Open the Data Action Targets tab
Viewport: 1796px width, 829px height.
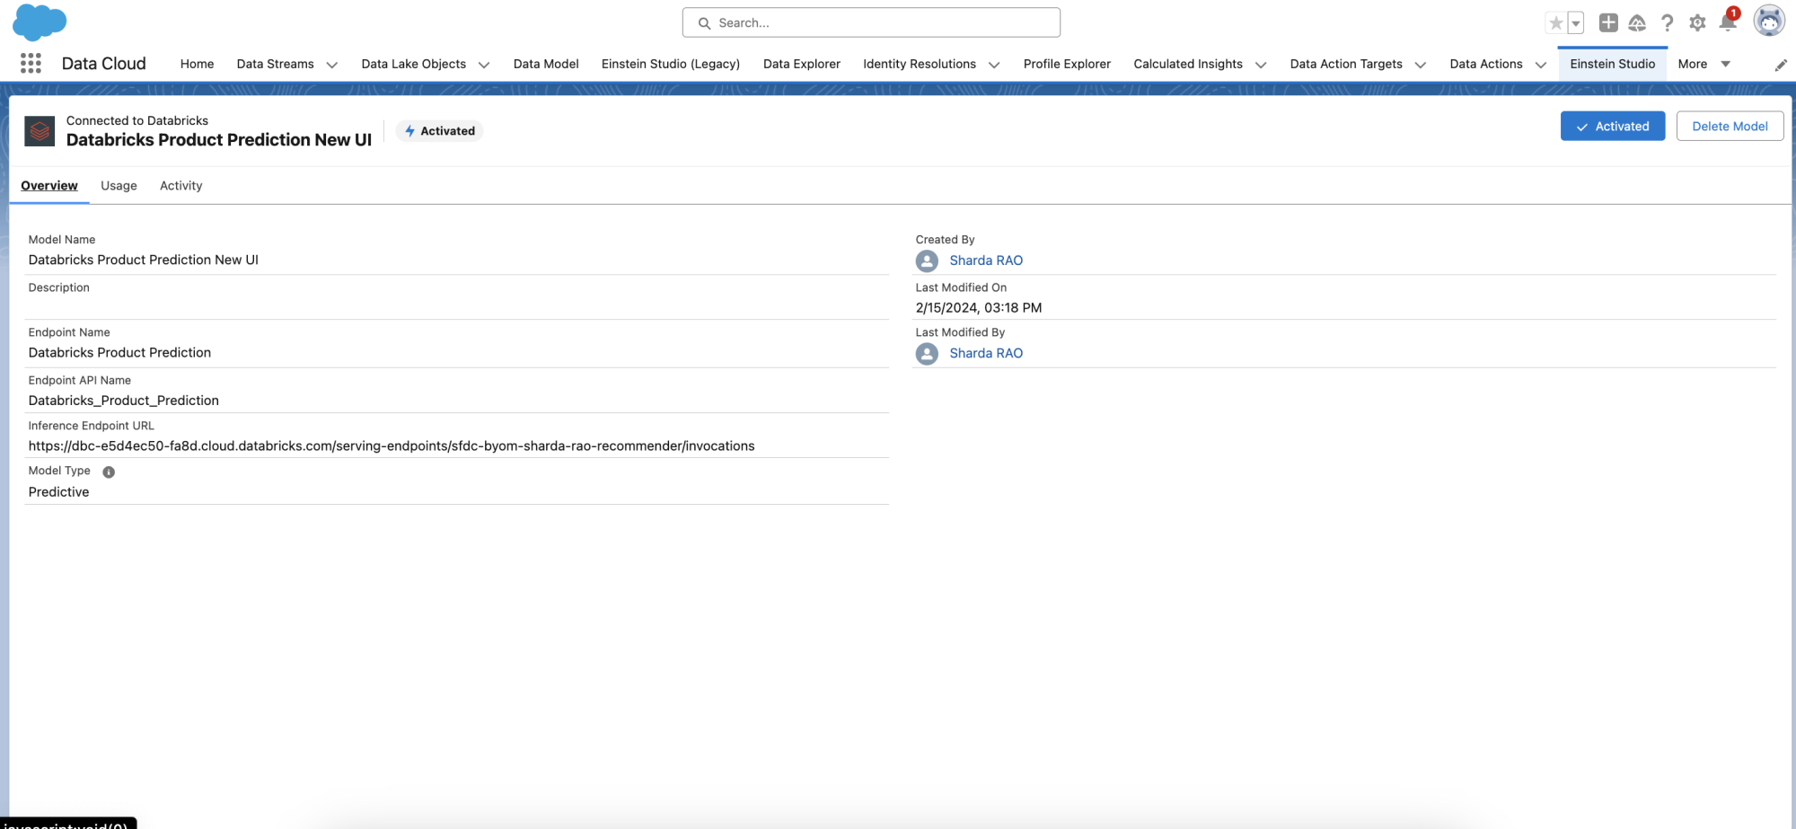point(1346,64)
